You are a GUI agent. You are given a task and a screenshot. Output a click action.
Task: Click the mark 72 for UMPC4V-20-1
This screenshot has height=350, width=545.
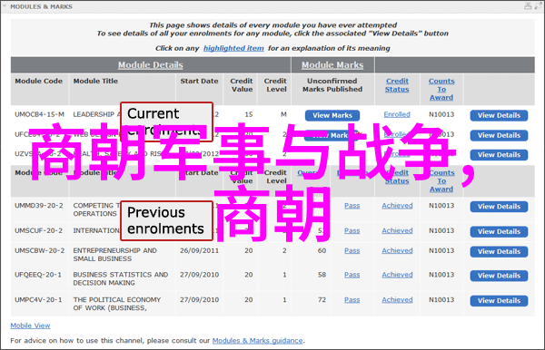point(322,299)
